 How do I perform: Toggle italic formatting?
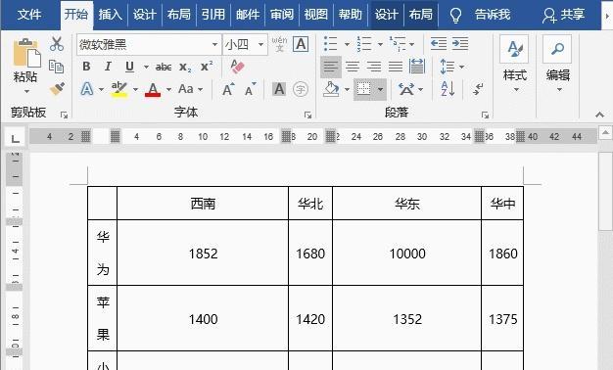(x=108, y=67)
